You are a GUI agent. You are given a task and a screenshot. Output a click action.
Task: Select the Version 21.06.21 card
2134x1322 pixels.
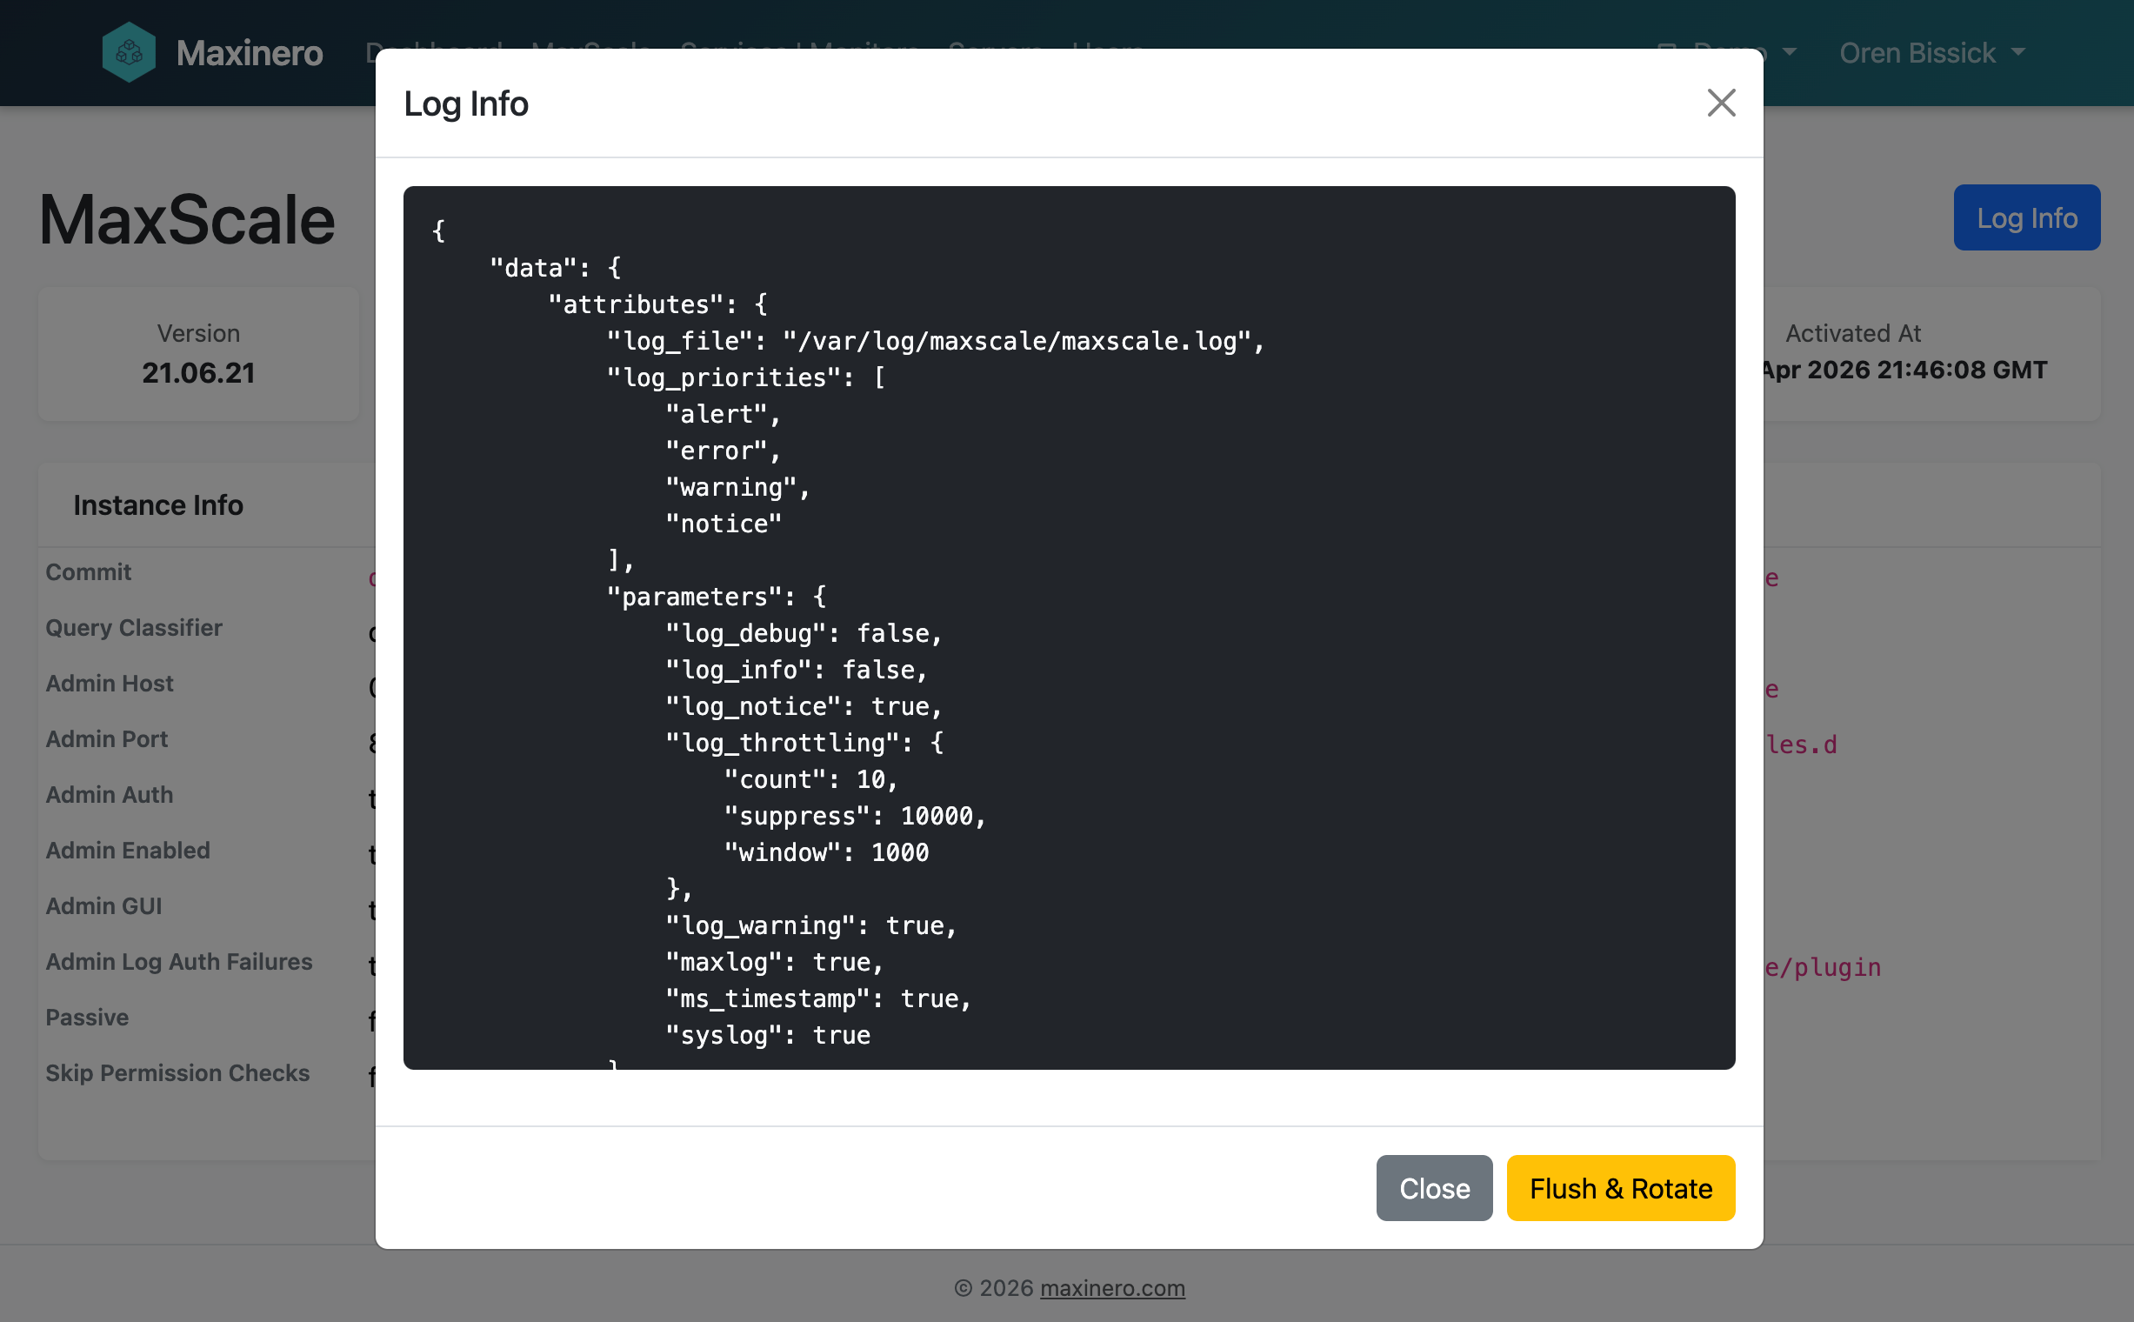(198, 354)
